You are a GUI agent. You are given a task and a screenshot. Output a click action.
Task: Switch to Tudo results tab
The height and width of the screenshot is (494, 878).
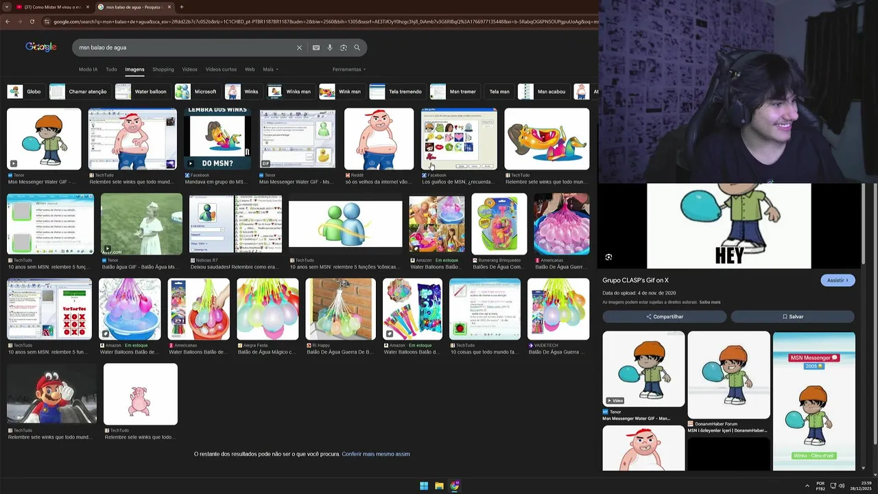click(x=111, y=69)
